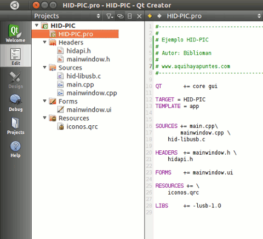Open main.cpp from the tree
This screenshot has width=263, height=239.
click(x=80, y=85)
